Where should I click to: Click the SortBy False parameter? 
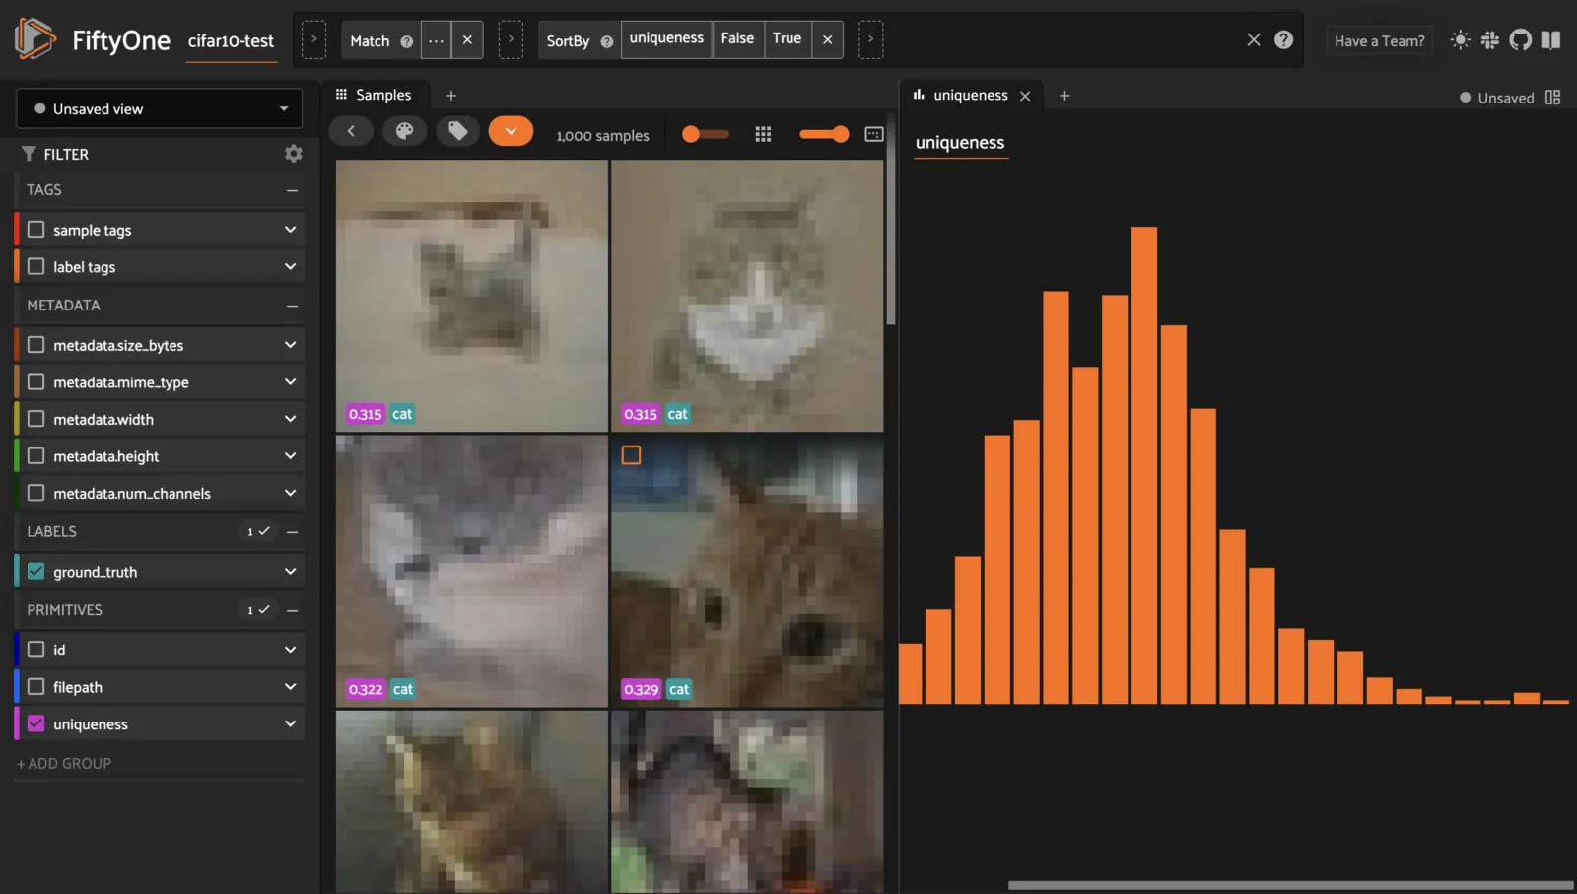[x=737, y=38]
